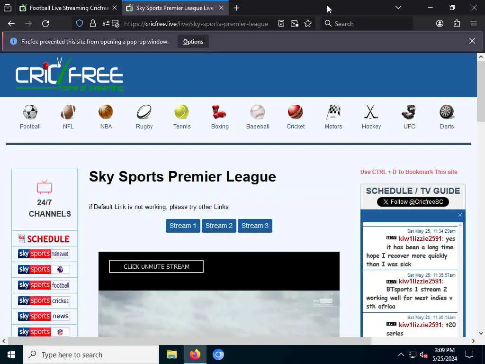
Task: Open Firefox application hamburger menu
Action: click(474, 24)
